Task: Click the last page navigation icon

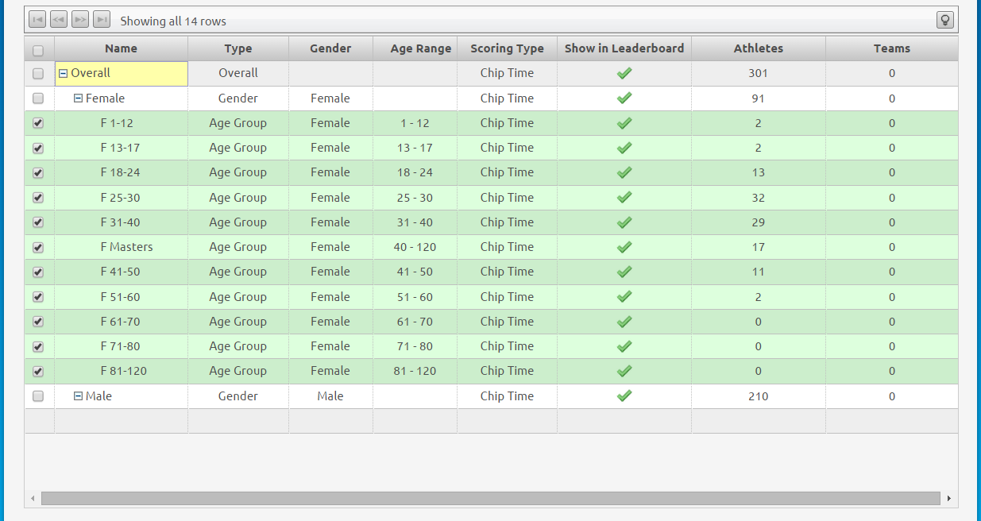Action: click(x=102, y=20)
